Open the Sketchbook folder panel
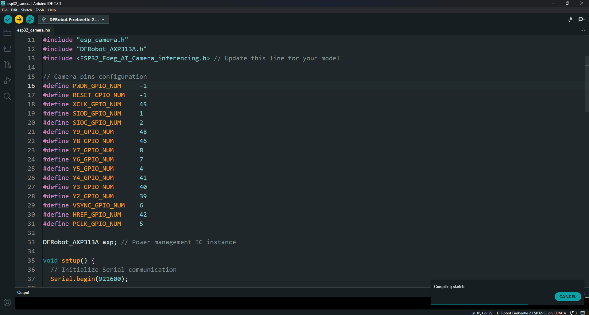589x315 pixels. 7,33
